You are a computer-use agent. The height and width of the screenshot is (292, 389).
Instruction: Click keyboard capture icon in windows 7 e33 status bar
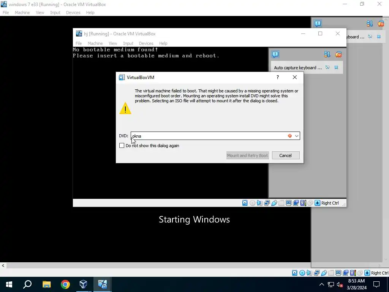click(x=367, y=273)
